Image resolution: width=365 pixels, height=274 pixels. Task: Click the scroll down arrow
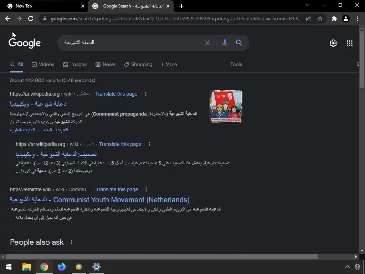[362, 250]
